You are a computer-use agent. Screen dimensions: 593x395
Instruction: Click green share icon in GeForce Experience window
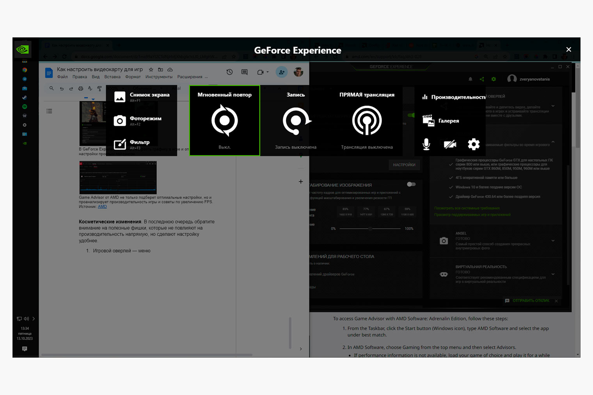click(482, 79)
